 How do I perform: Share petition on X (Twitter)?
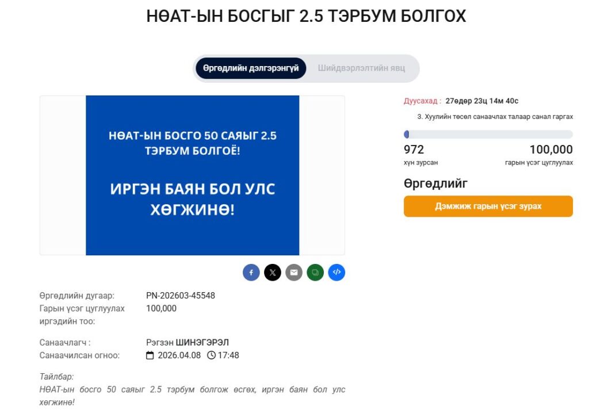(x=273, y=273)
